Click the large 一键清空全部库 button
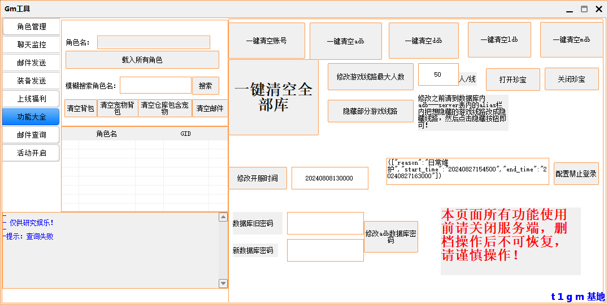 tap(273, 97)
